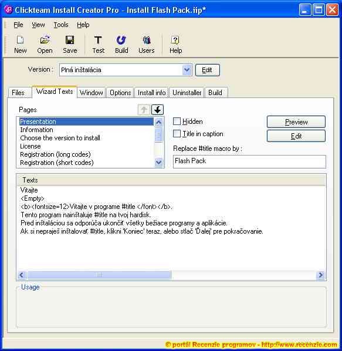Toggle the Title in caption checkbox
This screenshot has height=351, width=342.
point(177,134)
